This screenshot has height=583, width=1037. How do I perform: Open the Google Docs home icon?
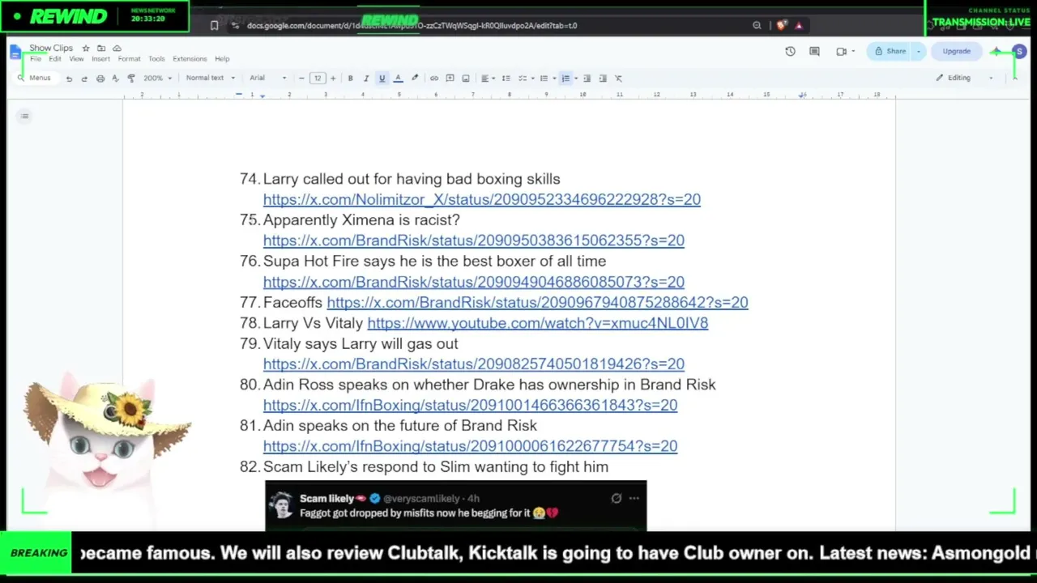[15, 53]
